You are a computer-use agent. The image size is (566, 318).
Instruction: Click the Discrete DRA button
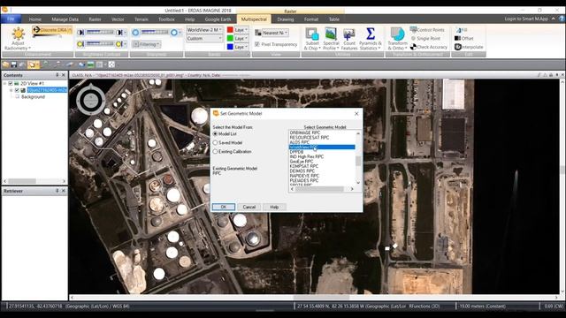click(x=51, y=30)
